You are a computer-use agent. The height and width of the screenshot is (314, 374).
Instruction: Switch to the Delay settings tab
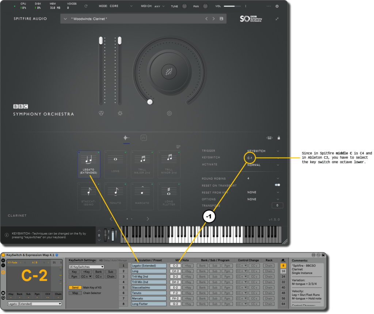coord(107,260)
